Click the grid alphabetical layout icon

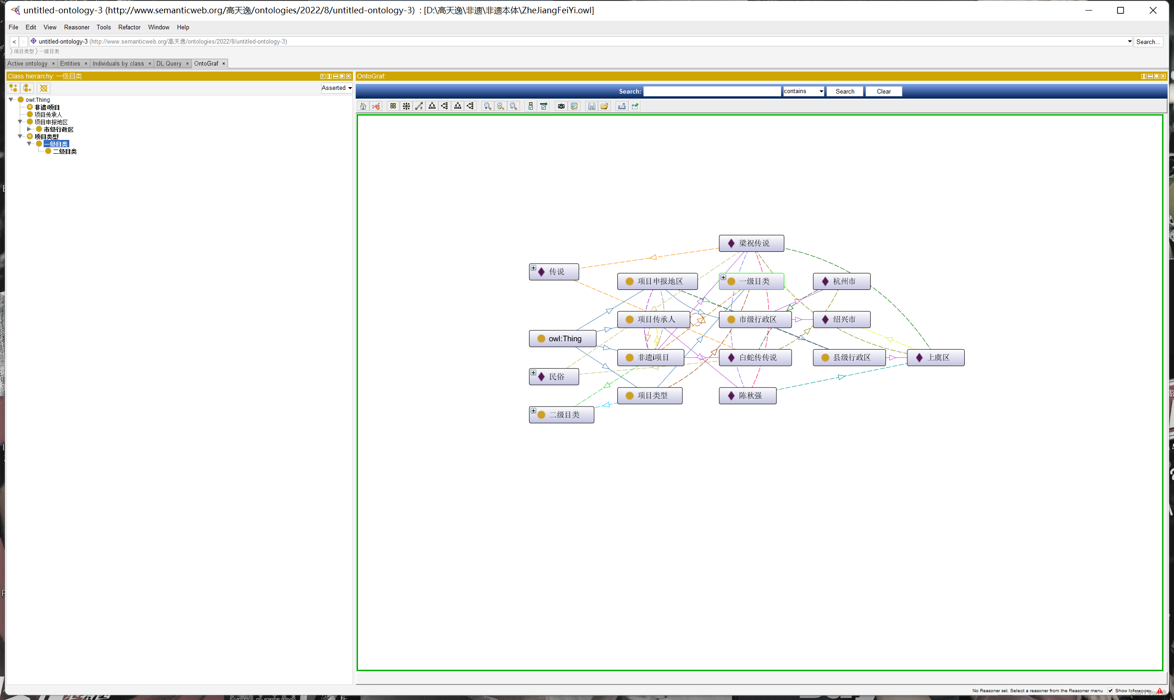393,106
